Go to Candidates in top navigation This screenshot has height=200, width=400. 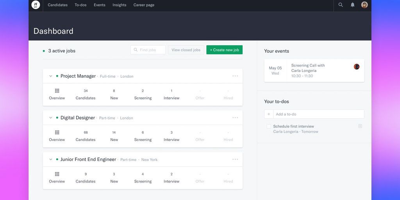57,5
